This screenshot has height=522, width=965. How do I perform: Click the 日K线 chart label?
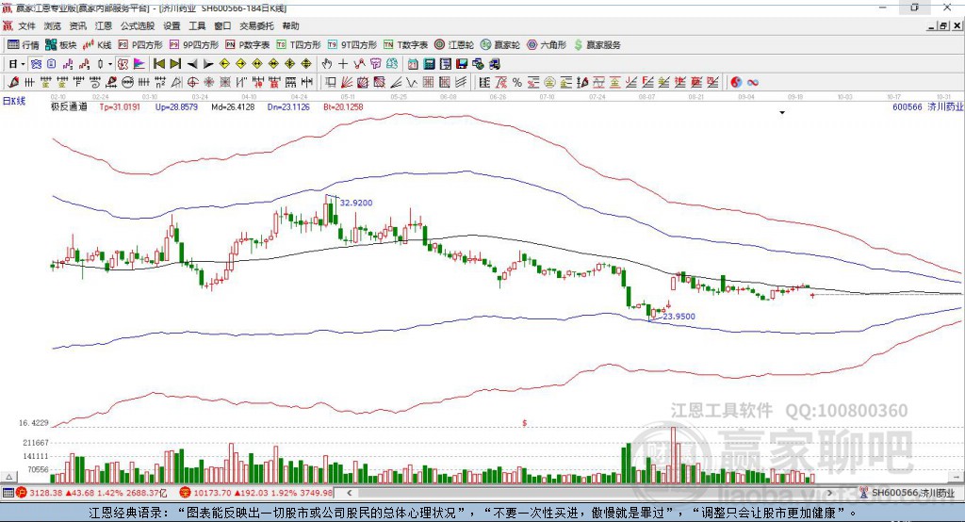tap(13, 101)
